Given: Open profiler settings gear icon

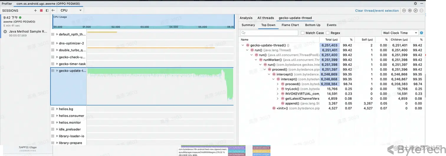Looking at the screenshot, I should 415,4.
